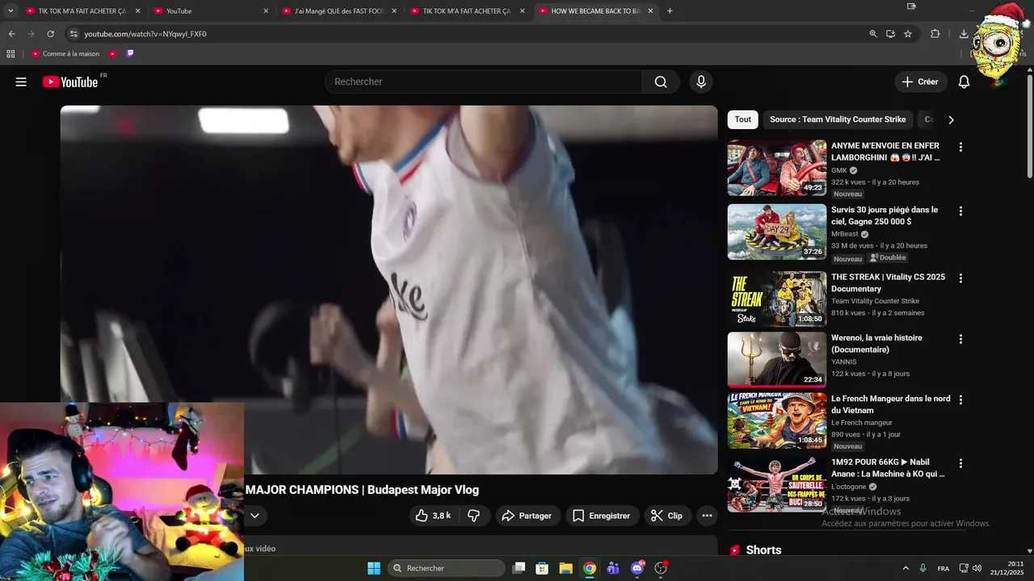Open the YouTube icon bookmark after Comme à la maison
The width and height of the screenshot is (1034, 581).
[x=113, y=54]
